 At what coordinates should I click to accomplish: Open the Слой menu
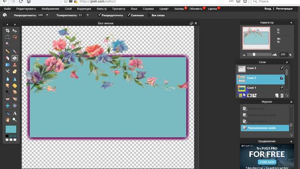68,9
